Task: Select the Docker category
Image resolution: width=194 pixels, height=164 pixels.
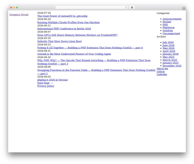Action: (x=167, y=22)
